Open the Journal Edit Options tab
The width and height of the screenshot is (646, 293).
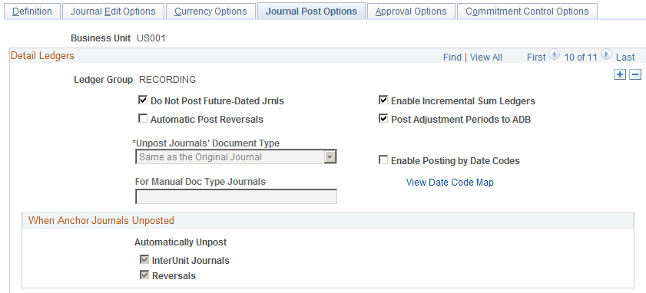pos(113,11)
